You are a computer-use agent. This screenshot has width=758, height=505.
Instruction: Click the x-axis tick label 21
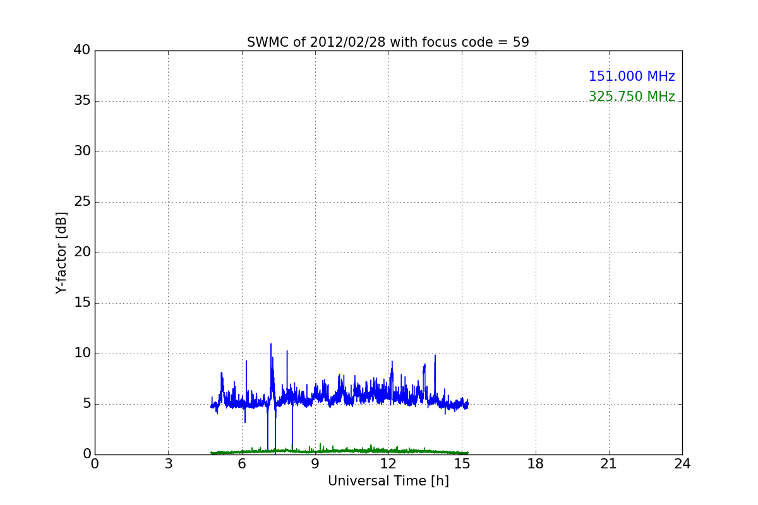pyautogui.click(x=609, y=464)
